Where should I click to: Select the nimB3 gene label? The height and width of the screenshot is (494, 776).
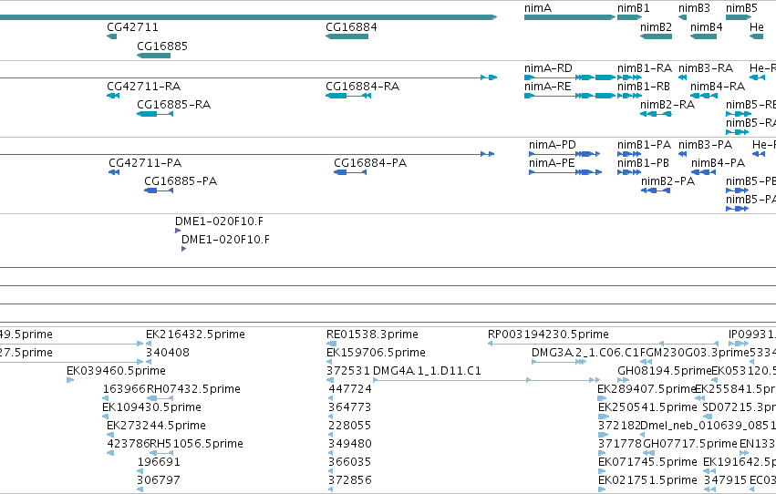click(694, 8)
